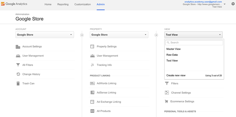Click the Tracking Info .js icon
The image size is (236, 117).
(x=92, y=65)
